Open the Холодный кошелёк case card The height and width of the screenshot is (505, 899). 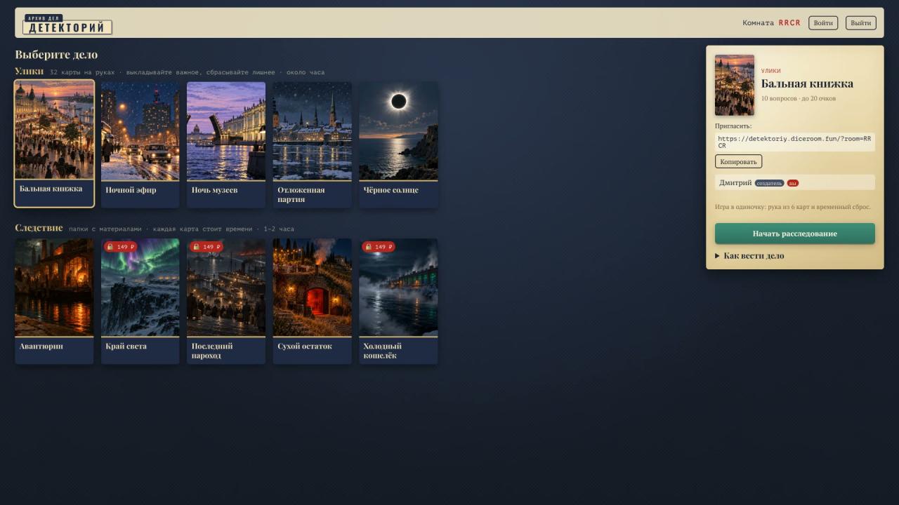click(398, 301)
